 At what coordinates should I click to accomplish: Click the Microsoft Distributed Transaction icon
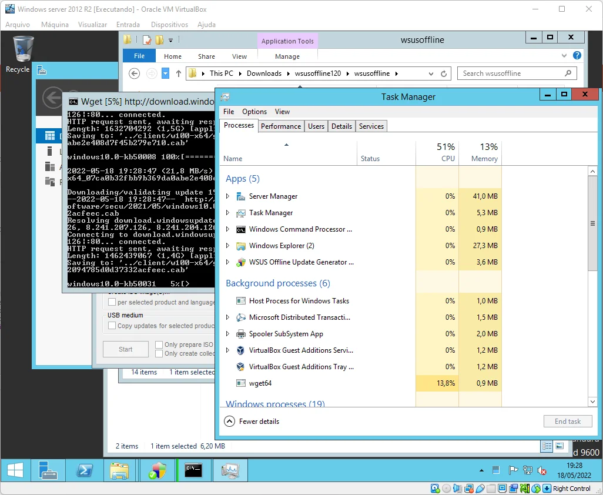tap(241, 317)
